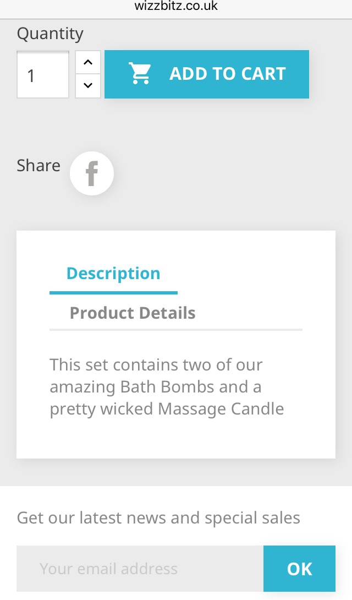Screen dimensions: 352x600
Task: Click the 'Your email address' field
Action: pos(140,569)
